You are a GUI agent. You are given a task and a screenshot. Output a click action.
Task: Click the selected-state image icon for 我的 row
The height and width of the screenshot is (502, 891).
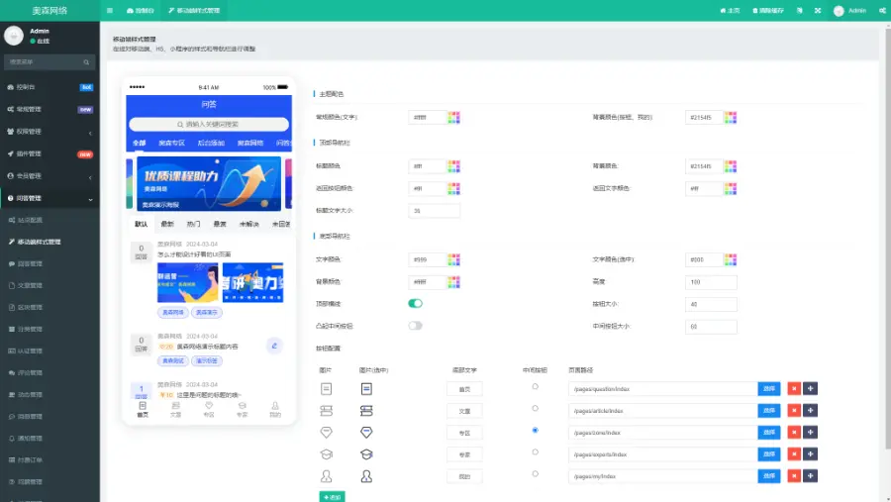click(x=366, y=476)
